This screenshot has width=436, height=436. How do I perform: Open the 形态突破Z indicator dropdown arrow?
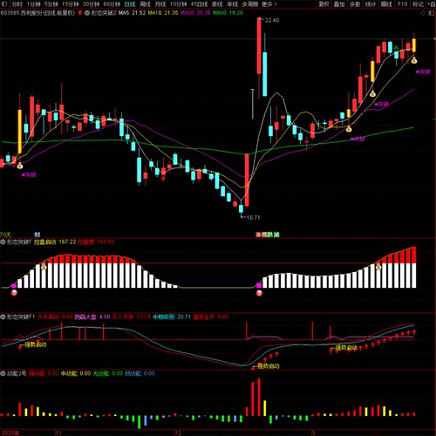tap(87, 13)
